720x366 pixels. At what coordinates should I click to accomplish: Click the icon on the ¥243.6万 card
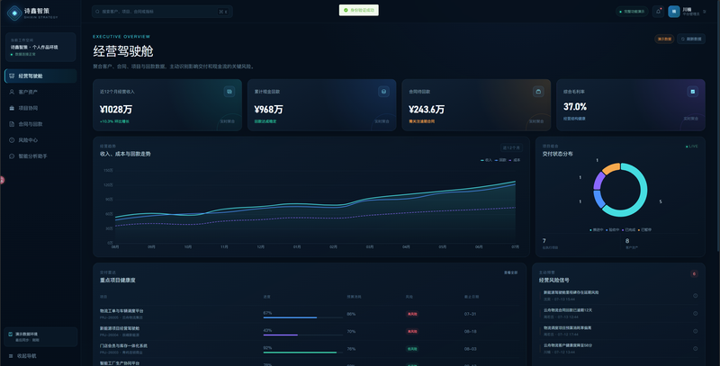[x=538, y=92]
